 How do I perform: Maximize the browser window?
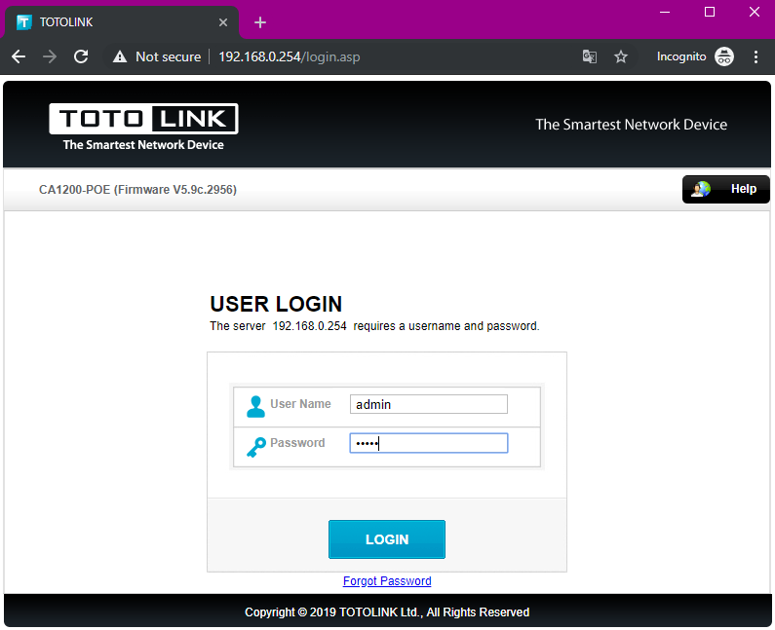pyautogui.click(x=710, y=12)
